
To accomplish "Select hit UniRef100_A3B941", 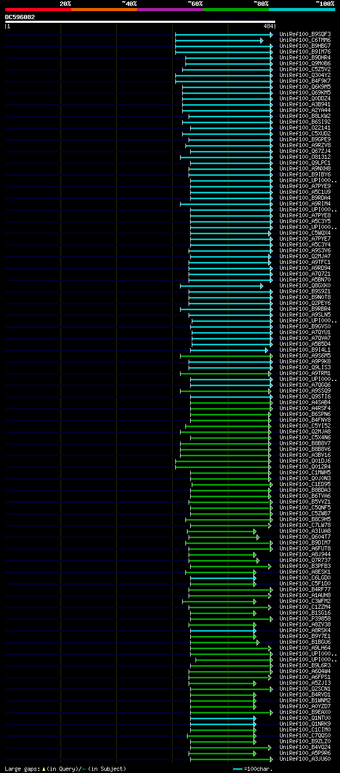I will pos(305,105).
